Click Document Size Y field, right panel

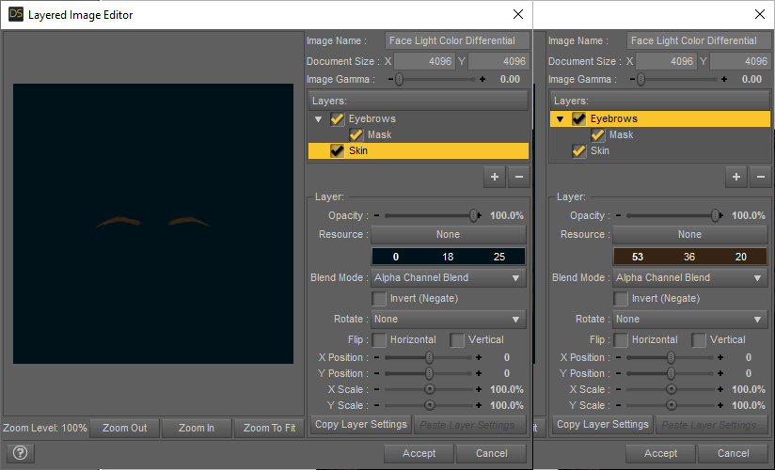(740, 61)
